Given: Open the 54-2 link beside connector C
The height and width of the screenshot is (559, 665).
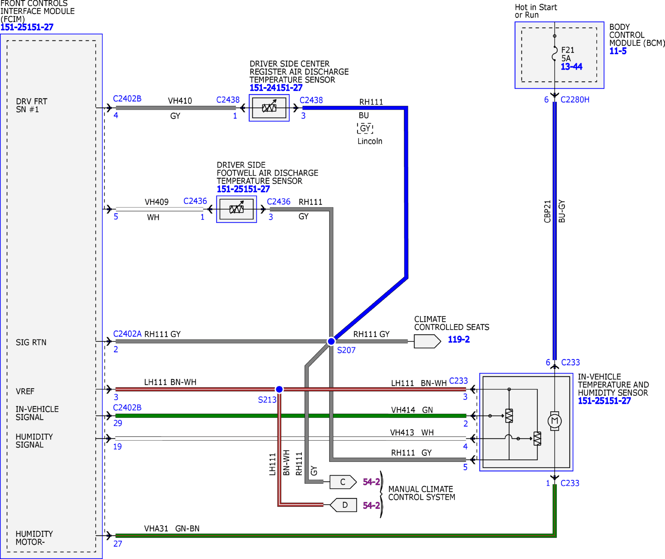Looking at the screenshot, I should pos(371,482).
